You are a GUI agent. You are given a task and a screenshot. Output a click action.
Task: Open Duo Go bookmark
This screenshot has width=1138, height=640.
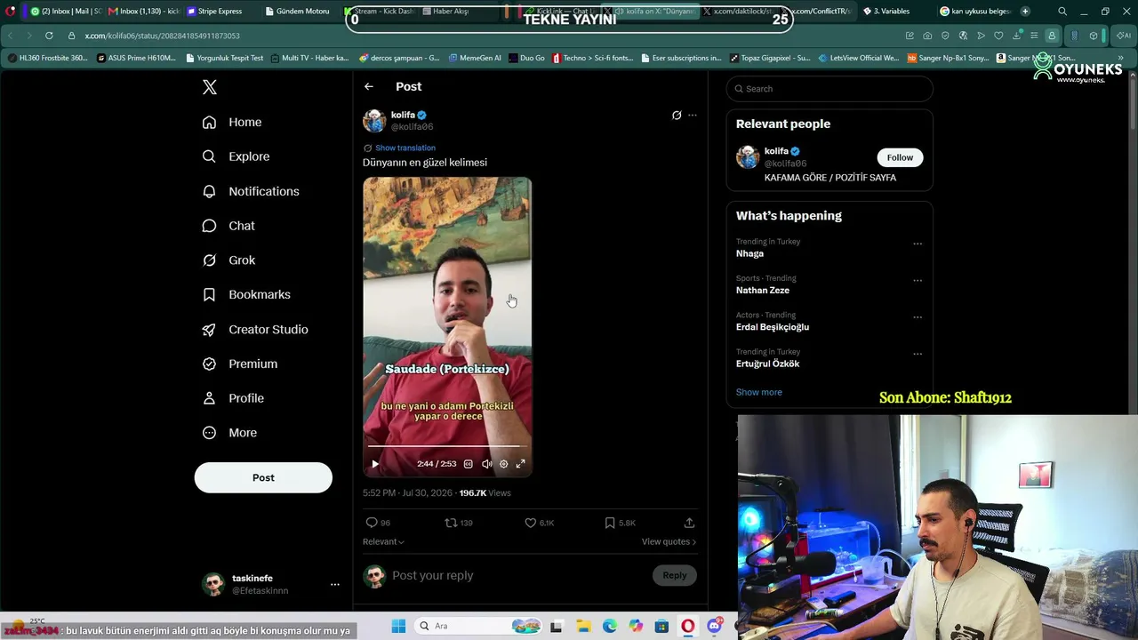(x=526, y=58)
